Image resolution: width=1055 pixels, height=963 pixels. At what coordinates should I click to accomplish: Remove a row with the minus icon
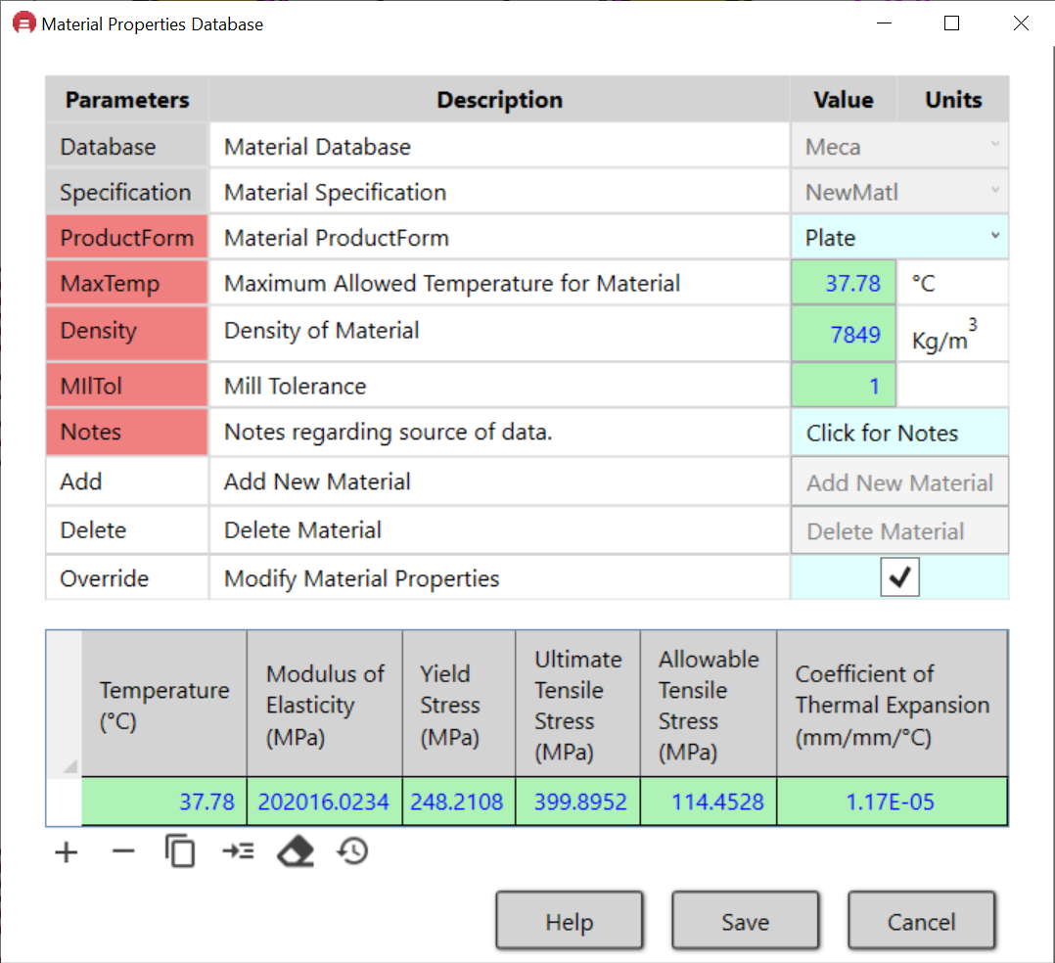[123, 852]
